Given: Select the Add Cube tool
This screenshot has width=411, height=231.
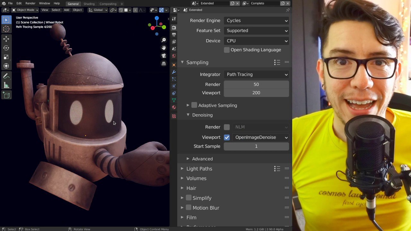Looking at the screenshot, I should click(x=6, y=95).
